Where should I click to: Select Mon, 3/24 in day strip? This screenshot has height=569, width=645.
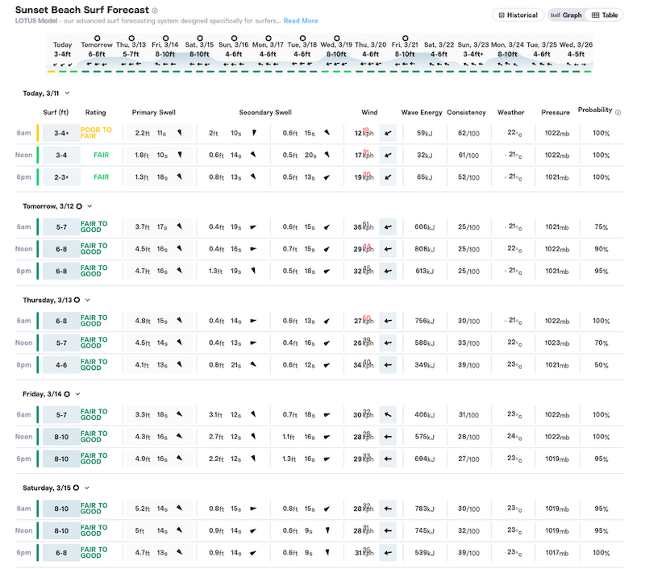coord(508,55)
